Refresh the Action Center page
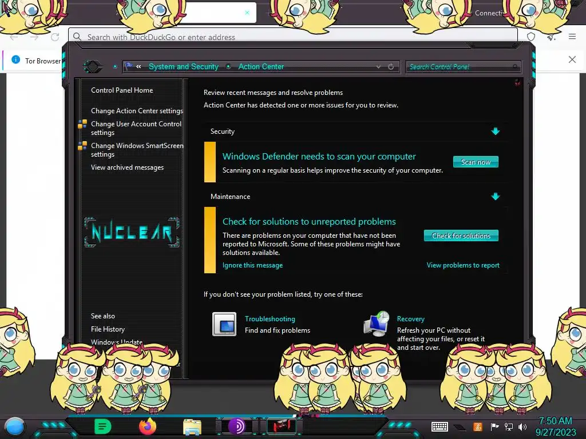Viewport: 586px width, 439px height. point(391,66)
